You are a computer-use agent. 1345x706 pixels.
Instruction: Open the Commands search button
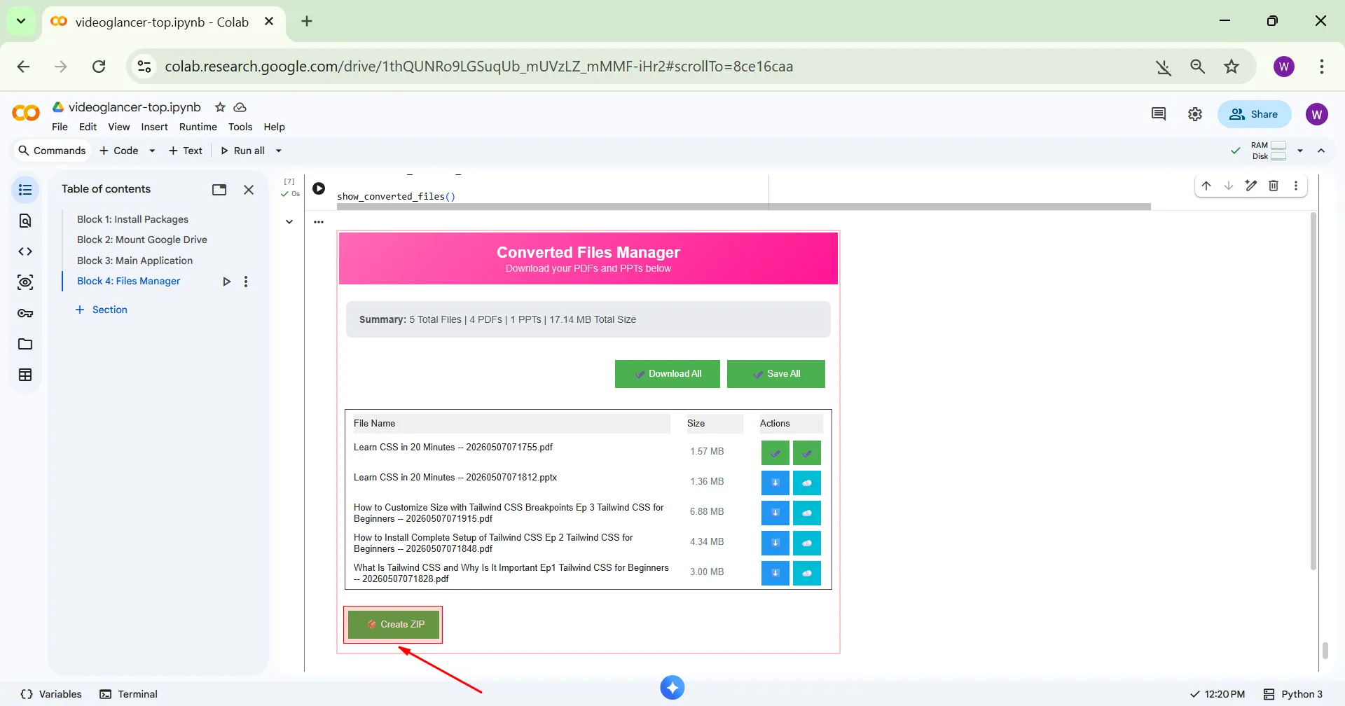(x=52, y=151)
